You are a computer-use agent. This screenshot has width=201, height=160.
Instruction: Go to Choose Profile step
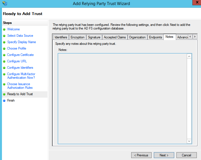[x=16, y=48]
